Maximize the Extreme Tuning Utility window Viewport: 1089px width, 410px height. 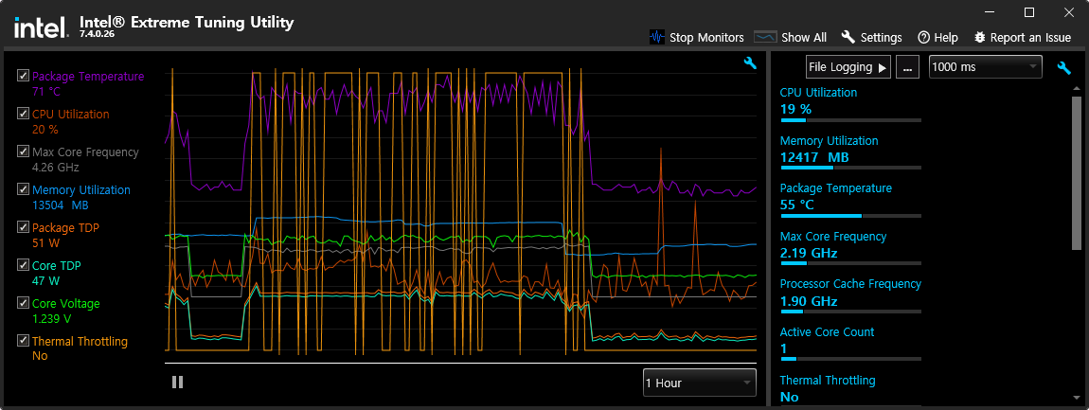(x=1029, y=12)
